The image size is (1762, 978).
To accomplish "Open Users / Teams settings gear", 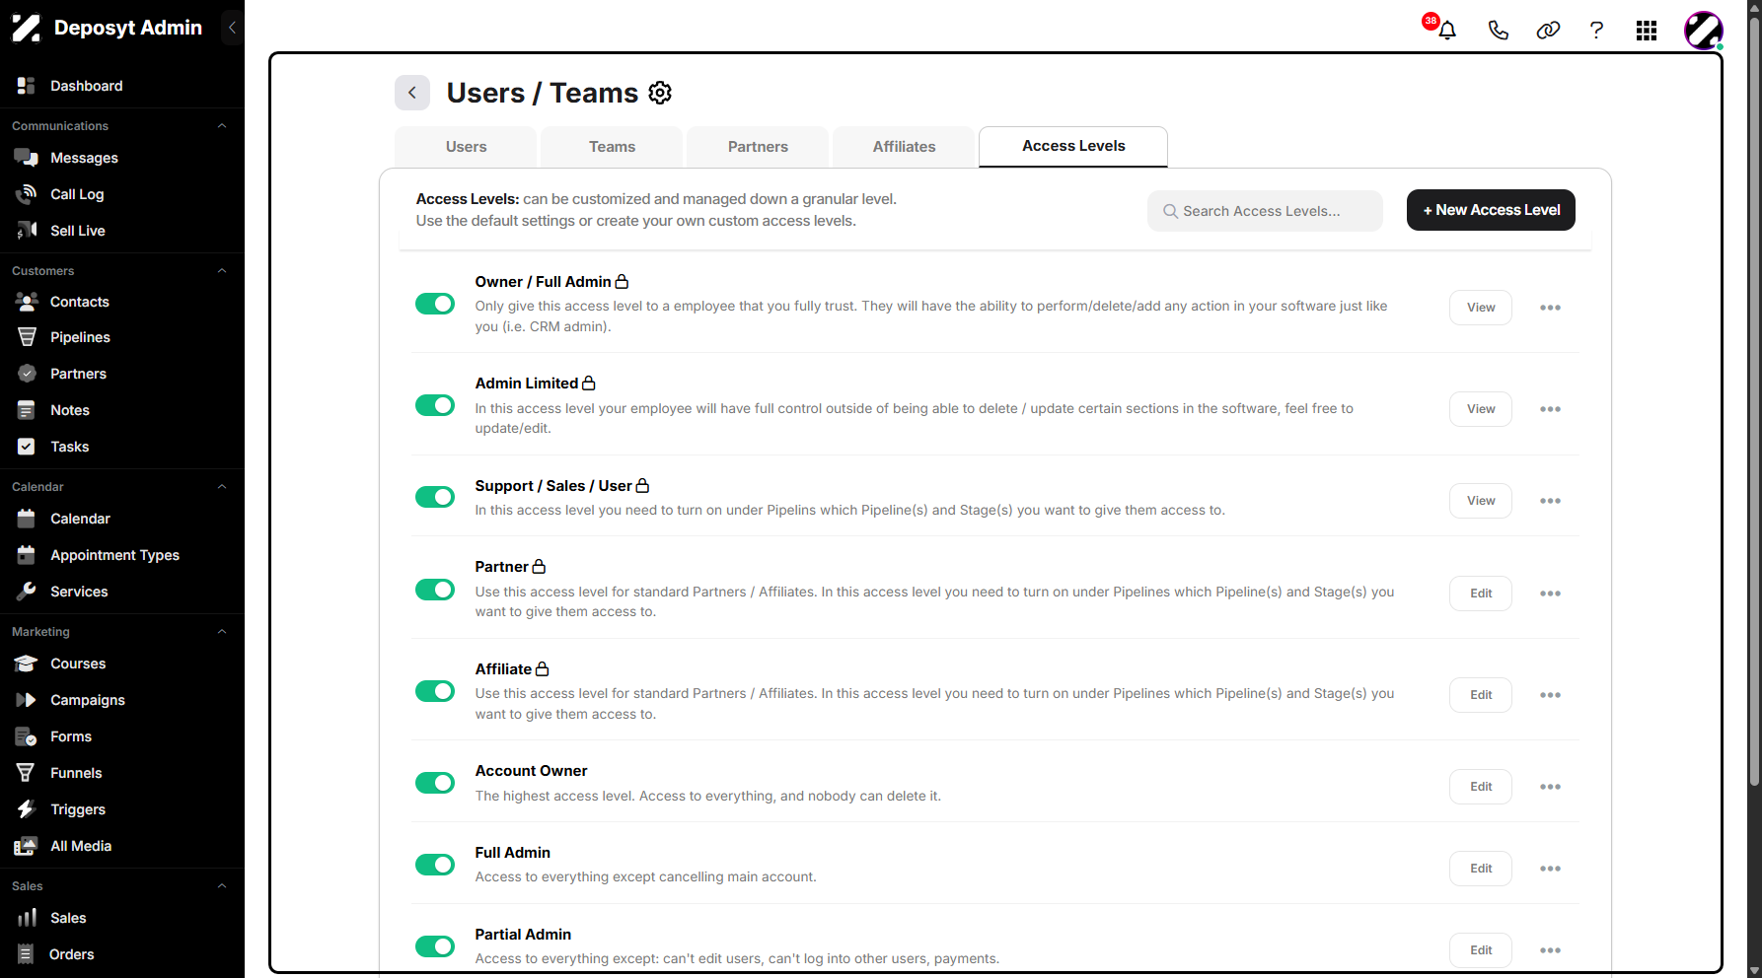I will coord(660,93).
